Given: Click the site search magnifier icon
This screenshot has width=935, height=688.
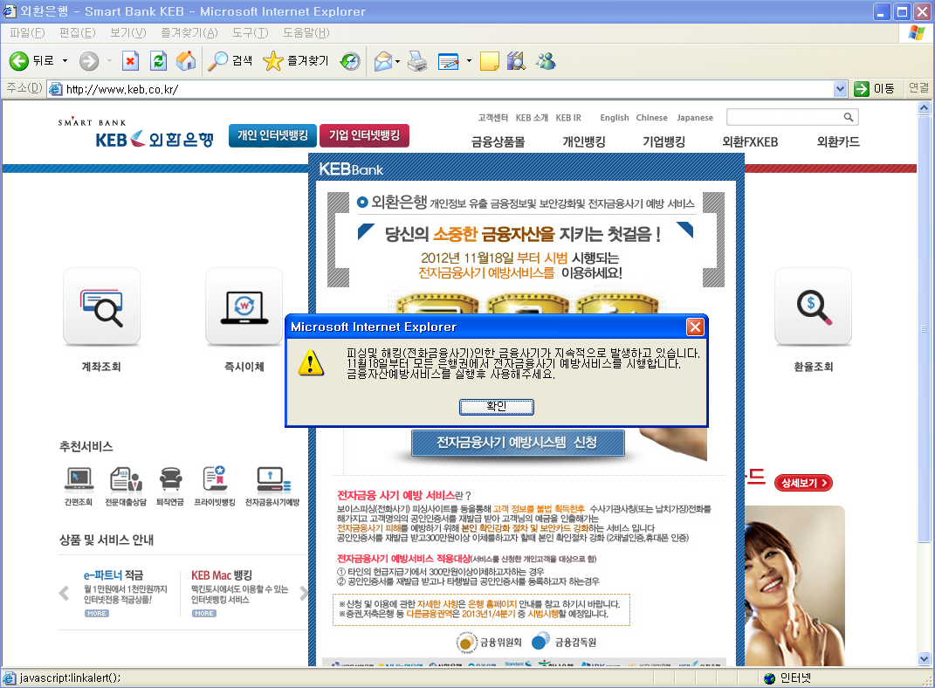Looking at the screenshot, I should tap(848, 118).
